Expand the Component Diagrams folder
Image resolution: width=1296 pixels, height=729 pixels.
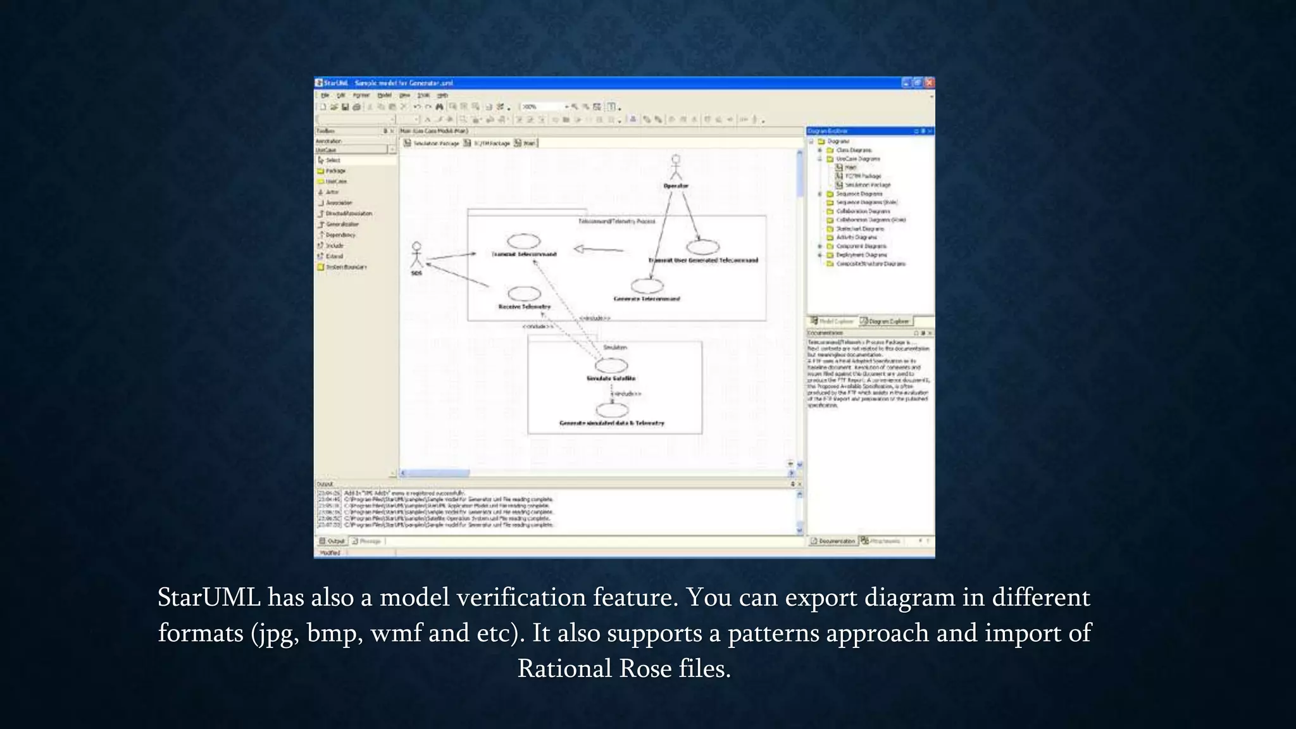pos(820,246)
